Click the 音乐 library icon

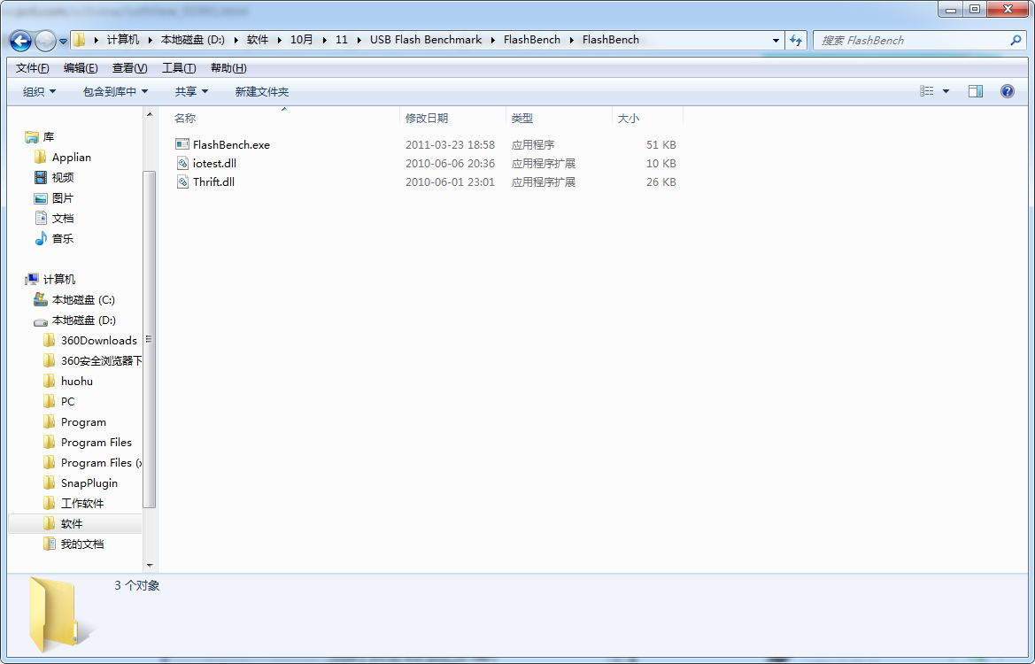coord(41,238)
